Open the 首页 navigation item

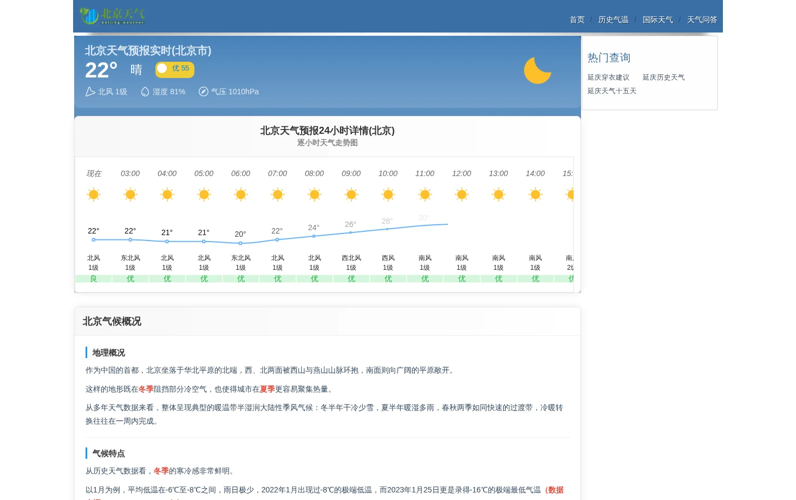[x=577, y=20]
